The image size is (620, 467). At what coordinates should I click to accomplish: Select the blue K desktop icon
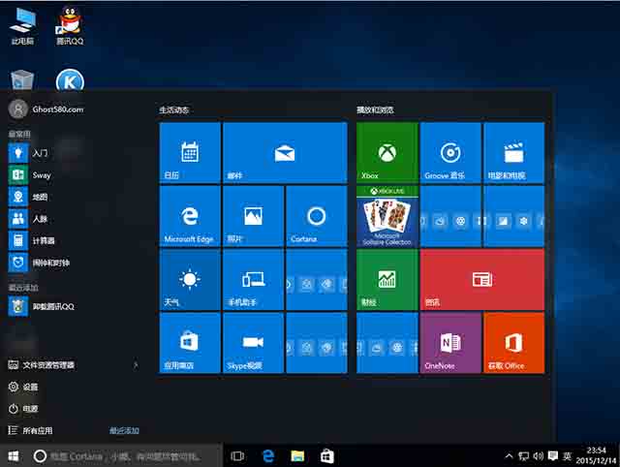(x=70, y=79)
